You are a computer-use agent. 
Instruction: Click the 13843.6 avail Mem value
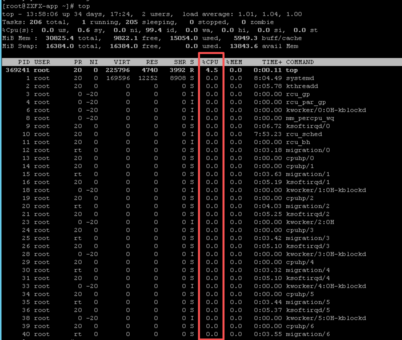244,46
